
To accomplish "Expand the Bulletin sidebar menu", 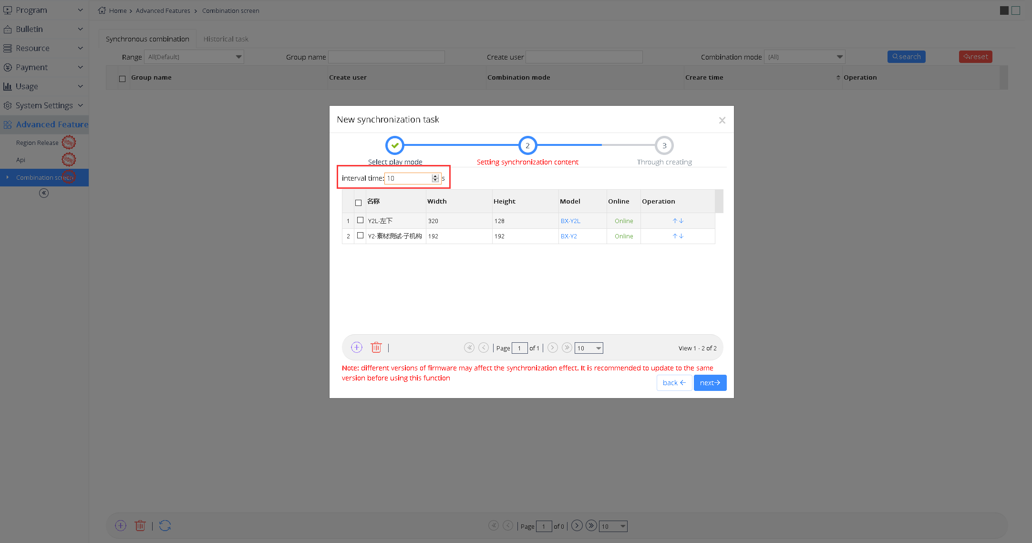I will click(x=44, y=29).
